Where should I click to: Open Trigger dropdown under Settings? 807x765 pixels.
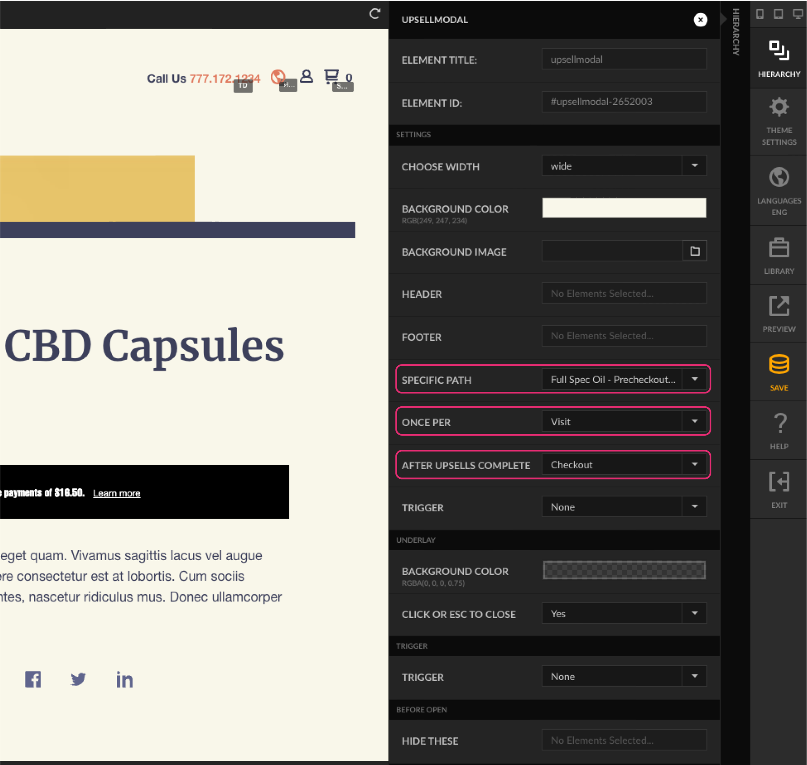(x=624, y=506)
